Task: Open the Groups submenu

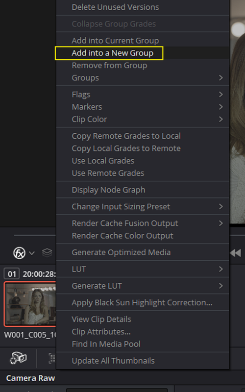Action: (143, 78)
